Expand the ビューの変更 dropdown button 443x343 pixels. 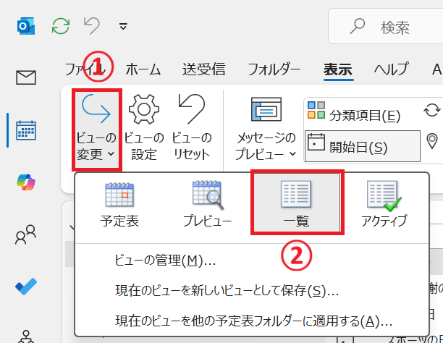(96, 130)
